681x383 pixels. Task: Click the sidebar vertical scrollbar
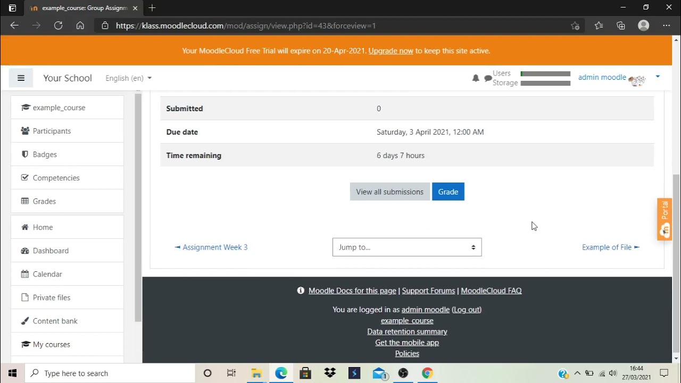pyautogui.click(x=138, y=207)
